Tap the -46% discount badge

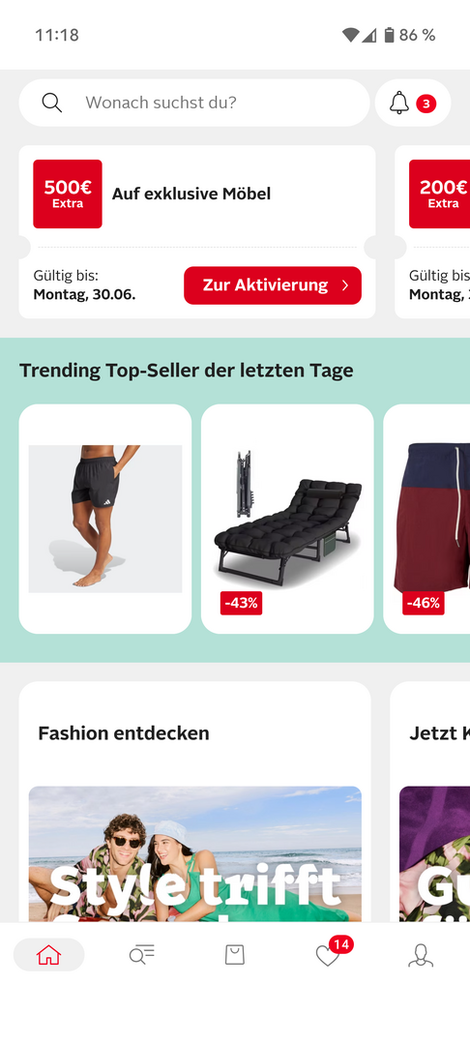point(424,603)
